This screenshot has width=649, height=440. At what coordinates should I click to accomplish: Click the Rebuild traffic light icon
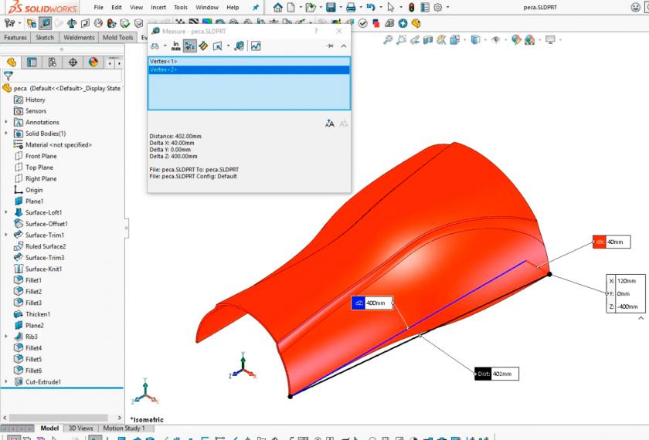411,7
